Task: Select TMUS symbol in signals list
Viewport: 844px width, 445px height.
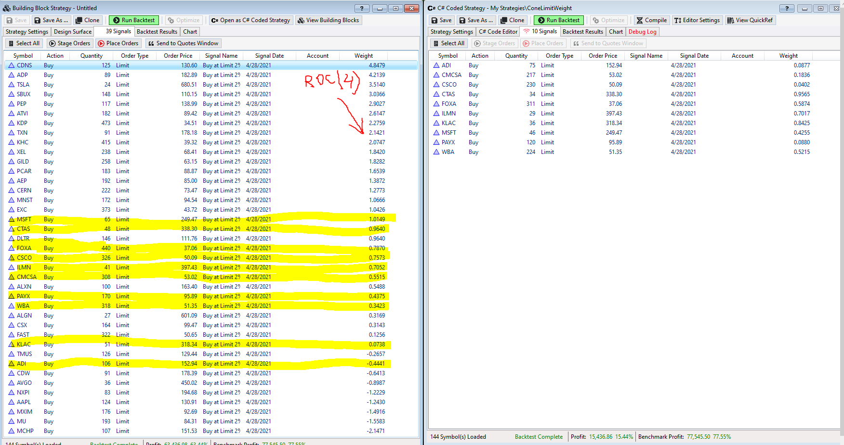Action: click(24, 354)
